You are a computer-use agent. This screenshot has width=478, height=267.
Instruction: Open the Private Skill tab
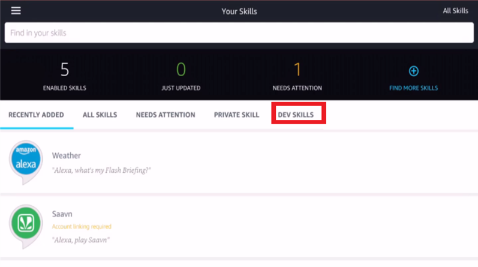[236, 115]
